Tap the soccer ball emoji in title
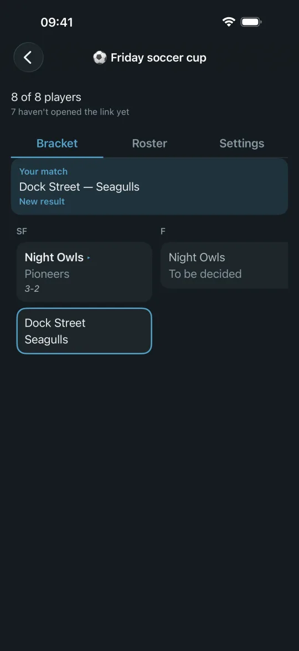This screenshot has width=299, height=651. click(100, 57)
